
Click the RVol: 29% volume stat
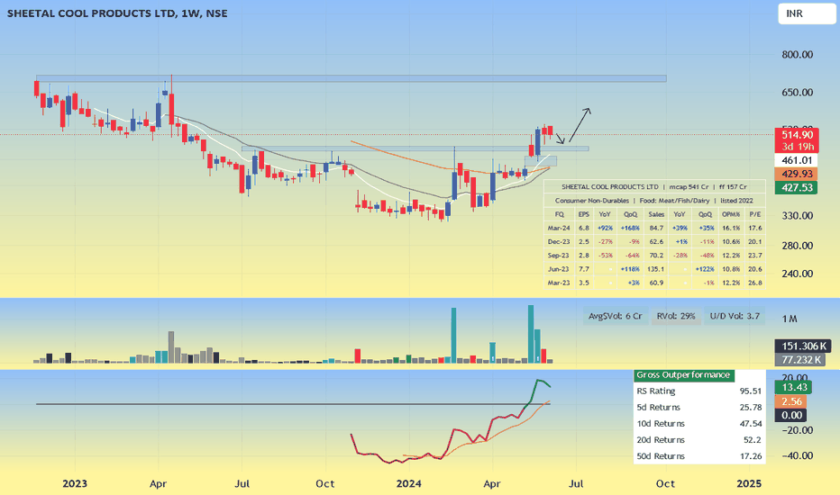click(x=676, y=316)
